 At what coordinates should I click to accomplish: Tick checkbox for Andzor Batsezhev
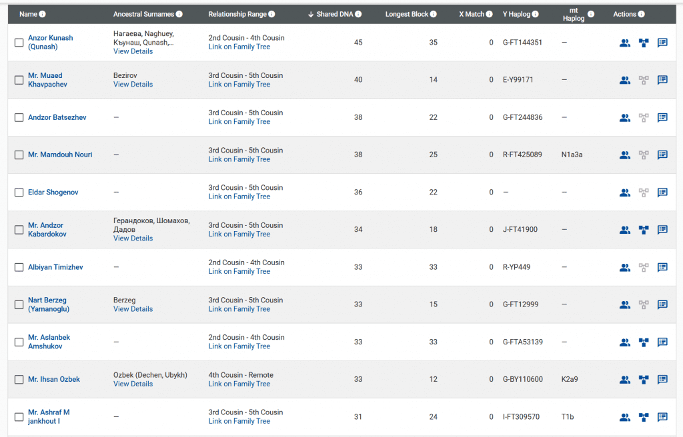pos(19,118)
